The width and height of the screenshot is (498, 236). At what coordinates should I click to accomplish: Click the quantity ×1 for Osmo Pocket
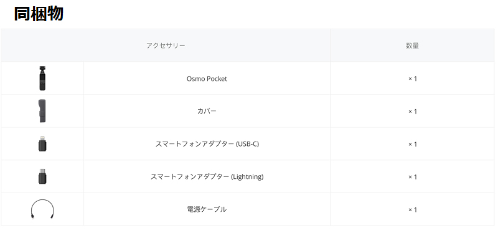[412, 78]
